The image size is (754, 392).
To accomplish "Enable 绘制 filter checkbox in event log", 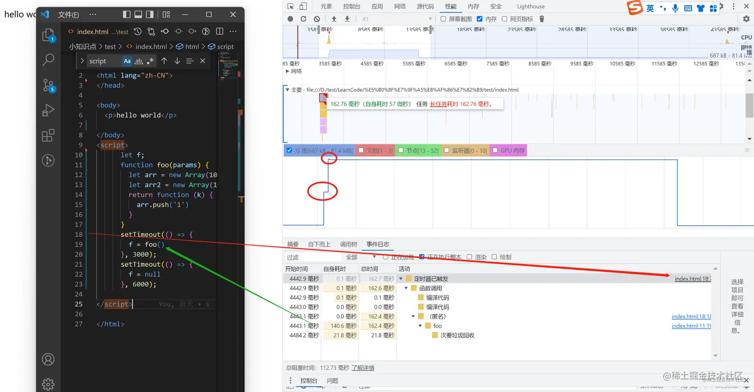I will tap(494, 257).
